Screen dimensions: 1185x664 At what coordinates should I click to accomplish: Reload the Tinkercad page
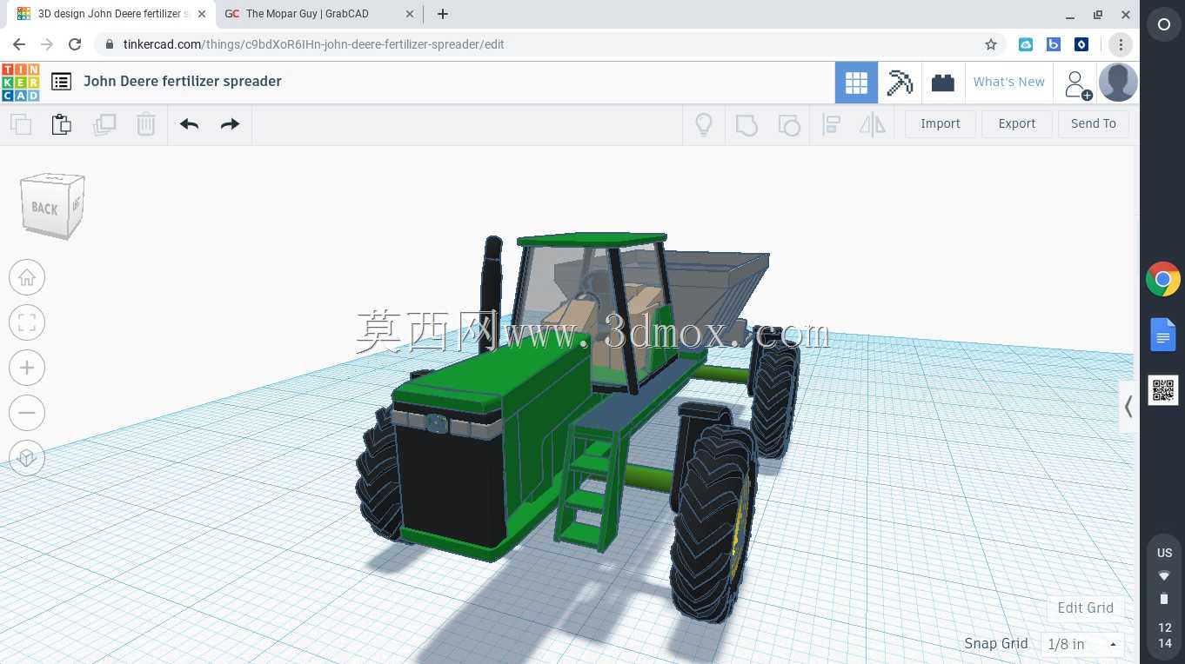[x=75, y=44]
